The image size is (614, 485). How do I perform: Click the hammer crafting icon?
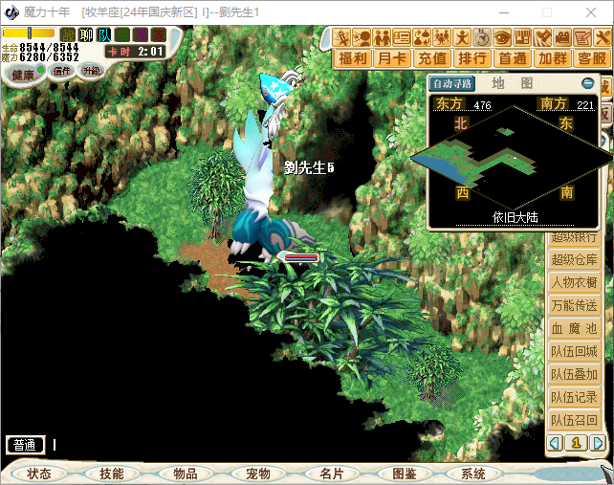pyautogui.click(x=542, y=37)
